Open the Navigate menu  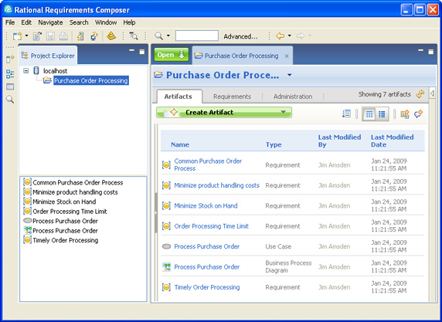click(50, 22)
